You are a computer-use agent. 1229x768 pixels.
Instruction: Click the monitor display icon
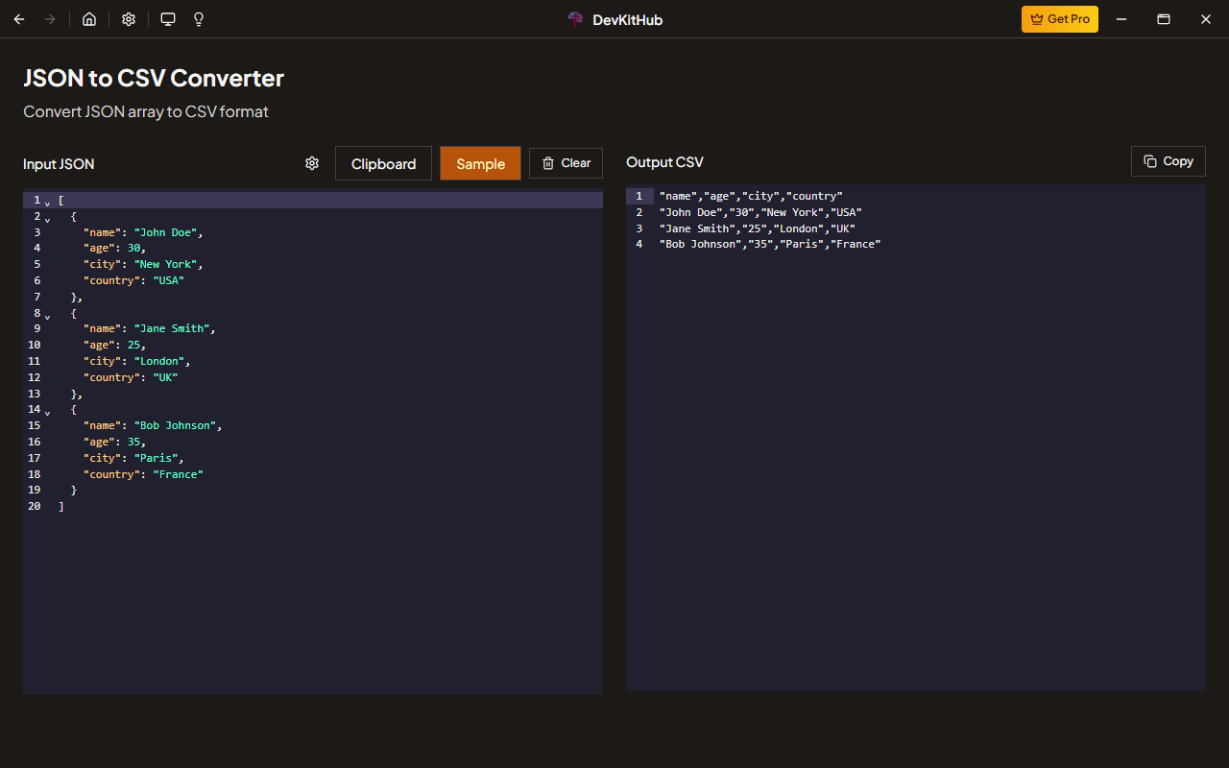(168, 19)
